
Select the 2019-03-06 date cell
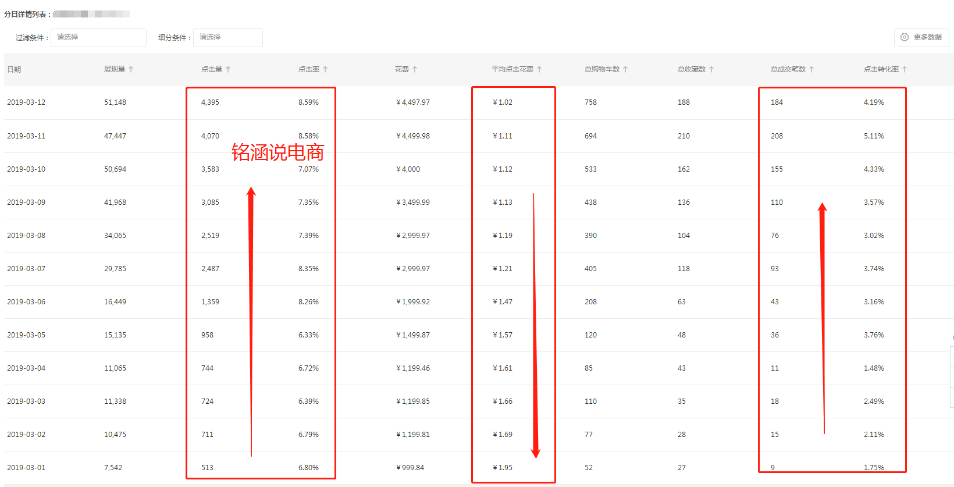click(x=26, y=302)
